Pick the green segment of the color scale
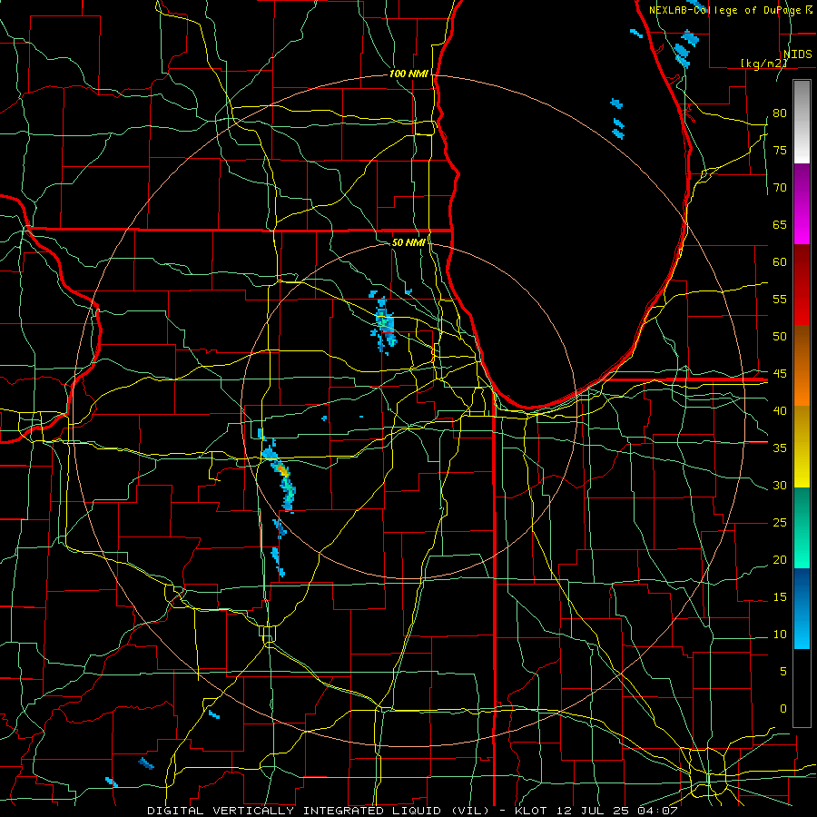817x817 pixels. click(x=802, y=527)
